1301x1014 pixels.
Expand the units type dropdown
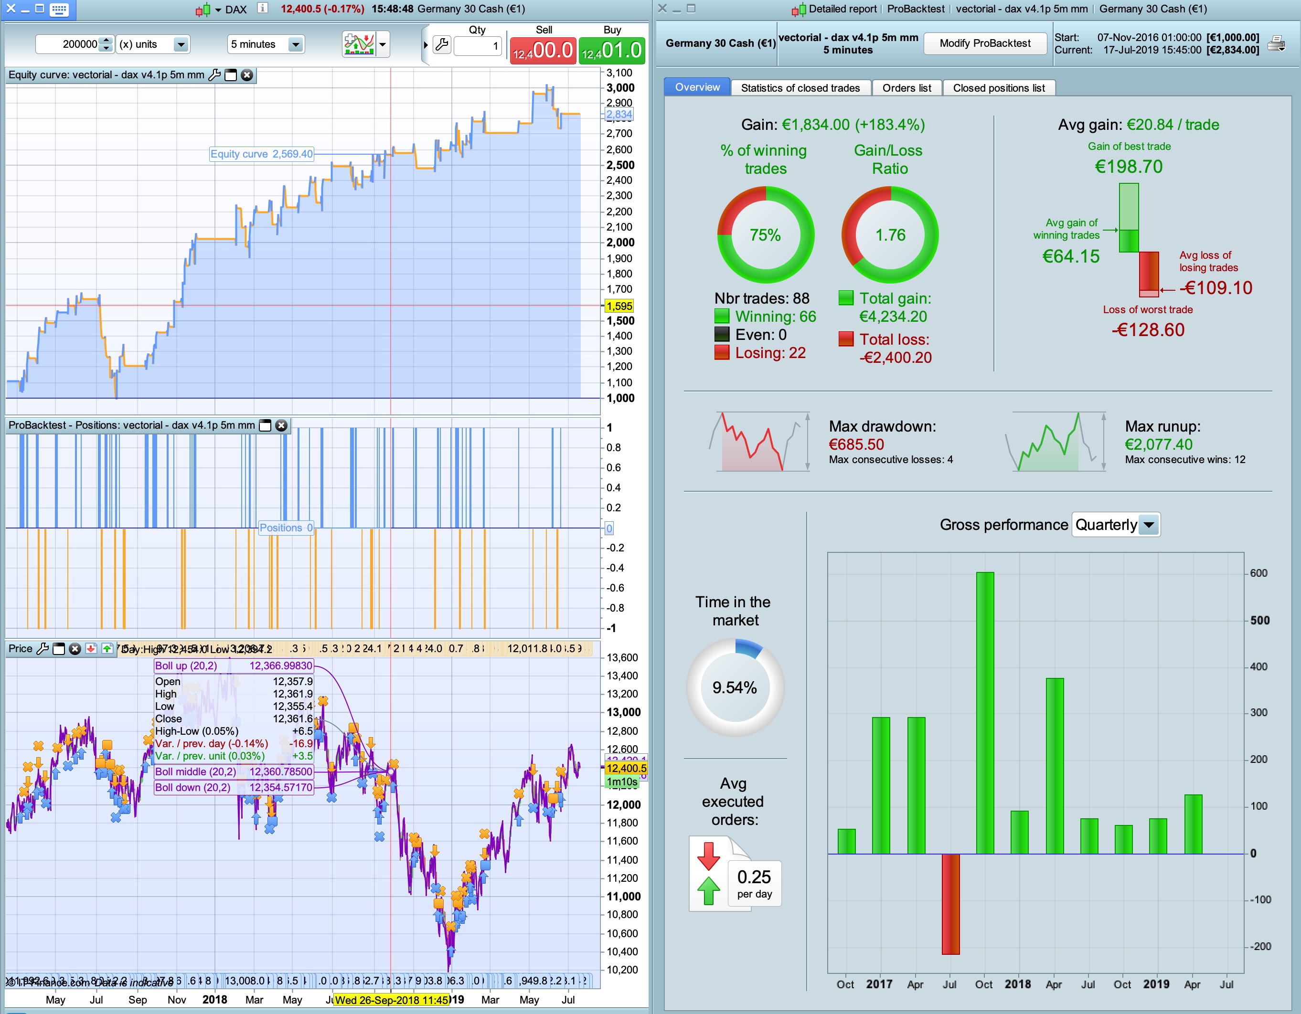pos(181,44)
